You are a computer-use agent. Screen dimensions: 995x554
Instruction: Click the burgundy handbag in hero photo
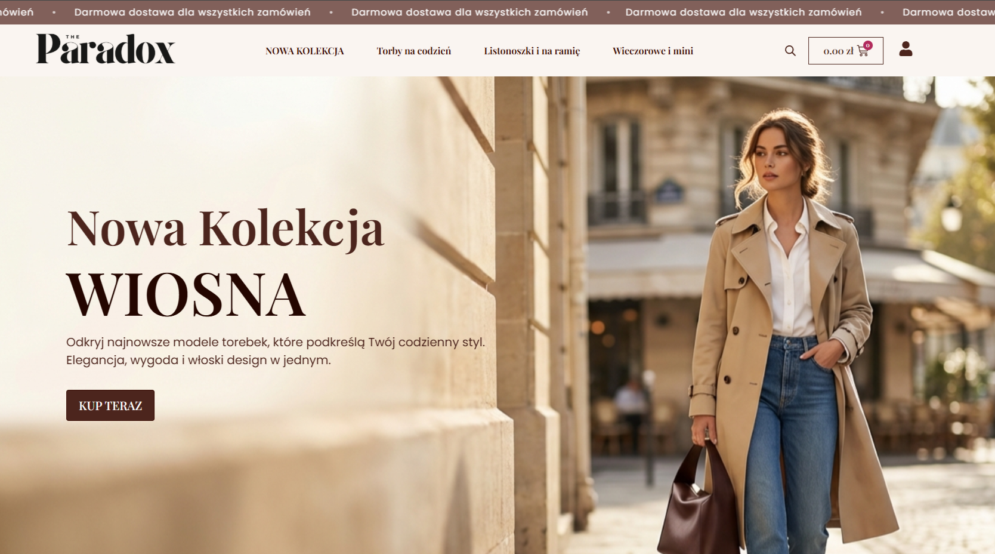[699, 503]
